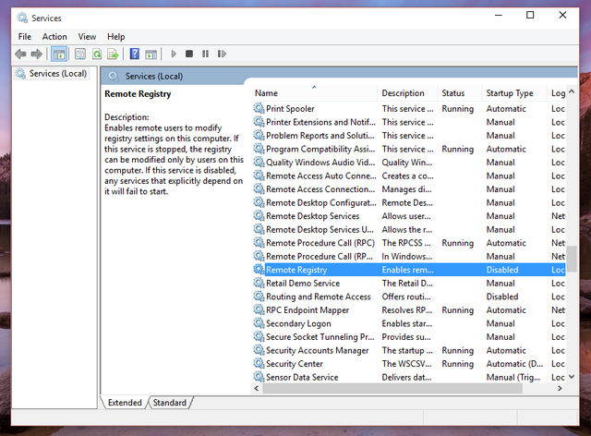Click the vertical scrollbar down arrow
591x436 pixels.
(572, 376)
